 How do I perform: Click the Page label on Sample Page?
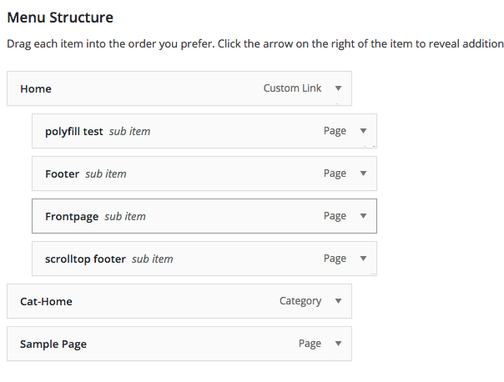pyautogui.click(x=310, y=344)
